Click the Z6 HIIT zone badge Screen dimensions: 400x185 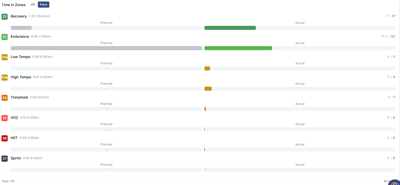pyautogui.click(x=5, y=138)
